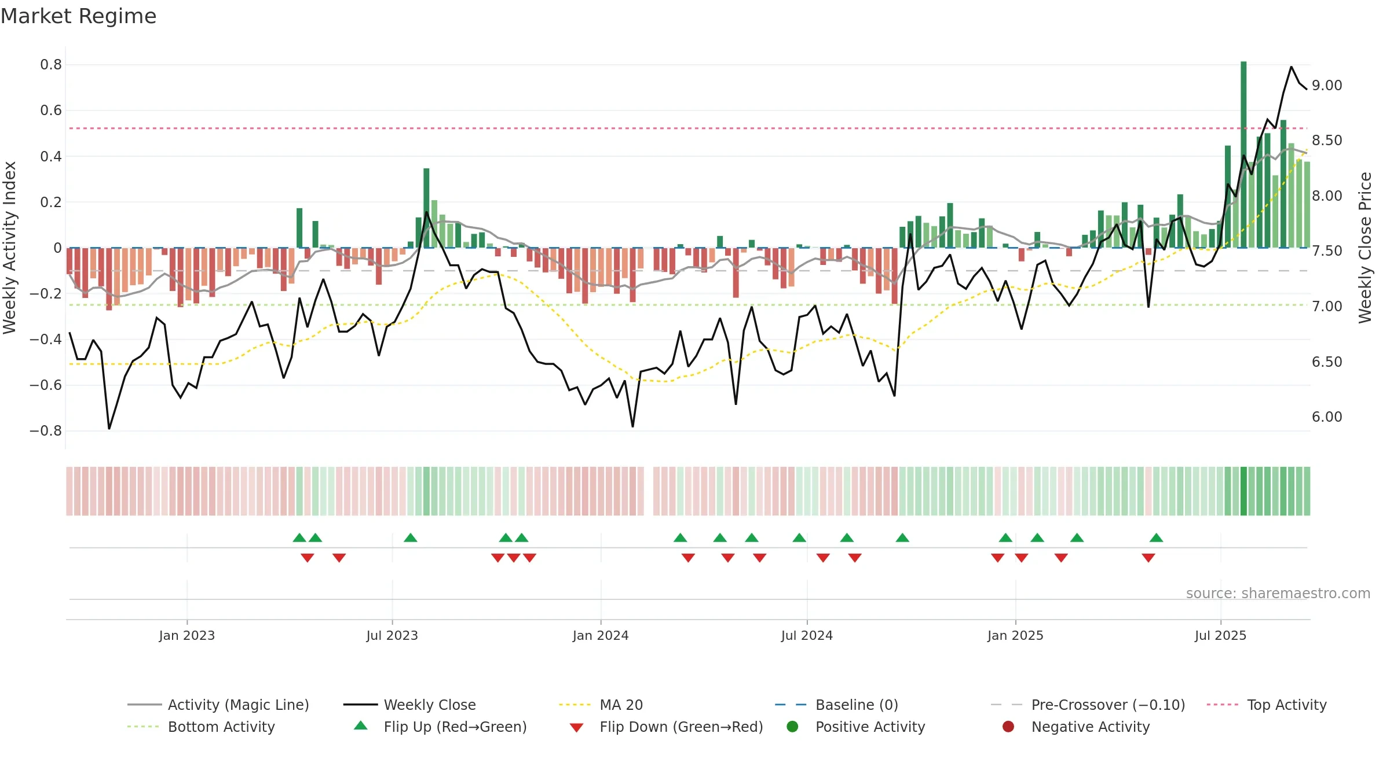
Task: Click the source: sharemaestro.com text
Action: 1278,593
